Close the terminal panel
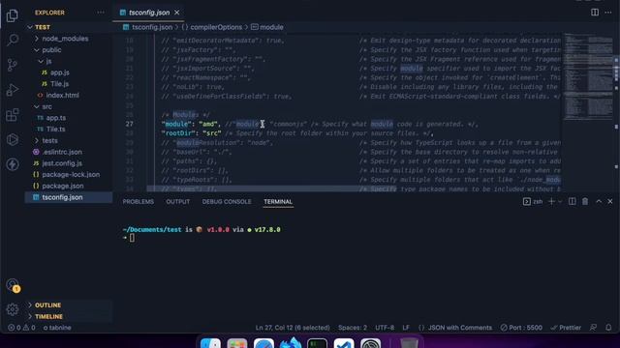Image resolution: width=620 pixels, height=348 pixels. click(x=610, y=202)
